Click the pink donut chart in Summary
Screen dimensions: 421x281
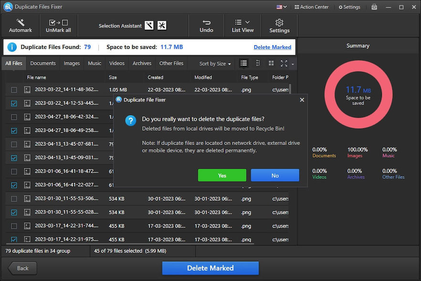pos(358,94)
